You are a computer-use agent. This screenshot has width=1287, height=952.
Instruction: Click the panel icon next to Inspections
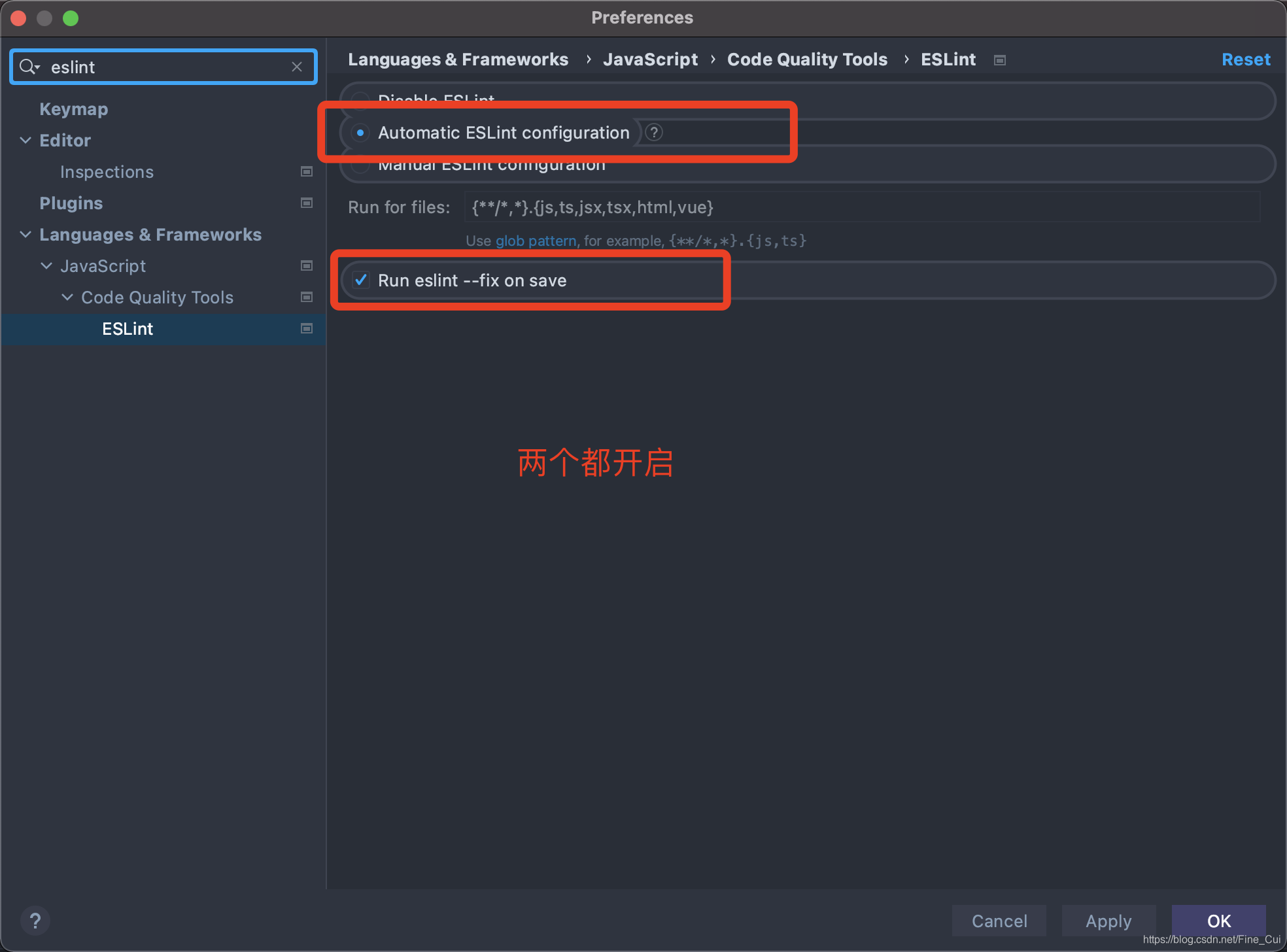[x=306, y=171]
